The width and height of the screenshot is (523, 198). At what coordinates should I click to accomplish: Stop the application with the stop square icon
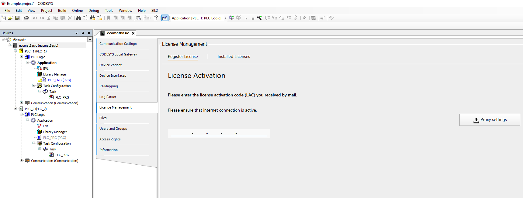[x=253, y=18]
